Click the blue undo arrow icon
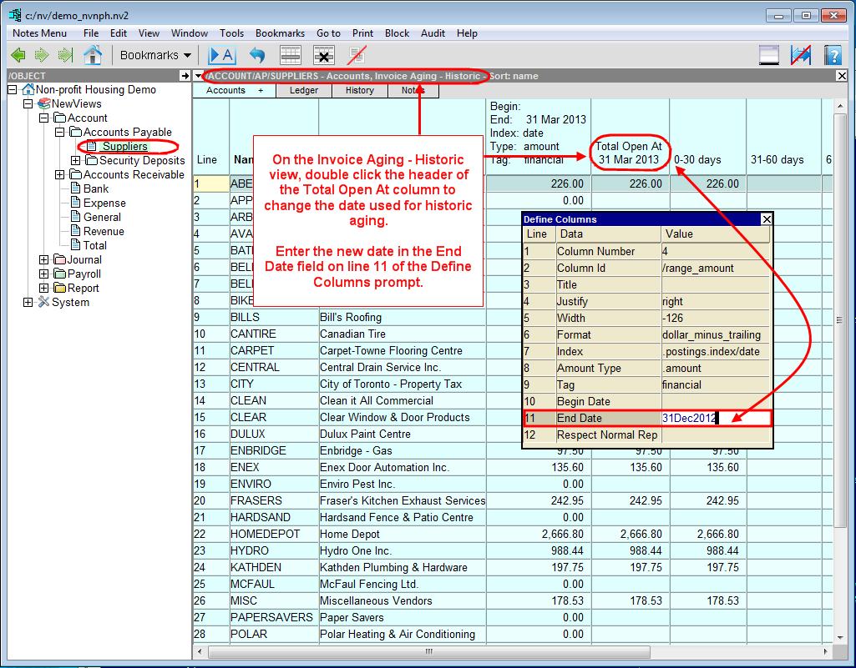The width and height of the screenshot is (856, 668). pos(257,55)
